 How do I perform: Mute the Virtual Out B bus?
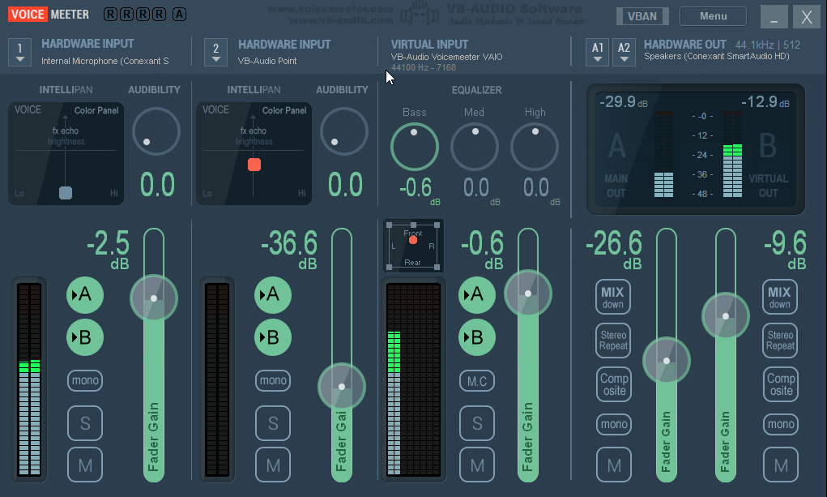click(x=781, y=465)
